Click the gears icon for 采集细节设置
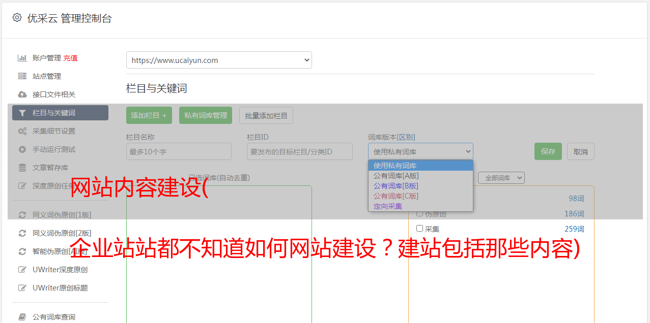650x323 pixels. click(22, 131)
